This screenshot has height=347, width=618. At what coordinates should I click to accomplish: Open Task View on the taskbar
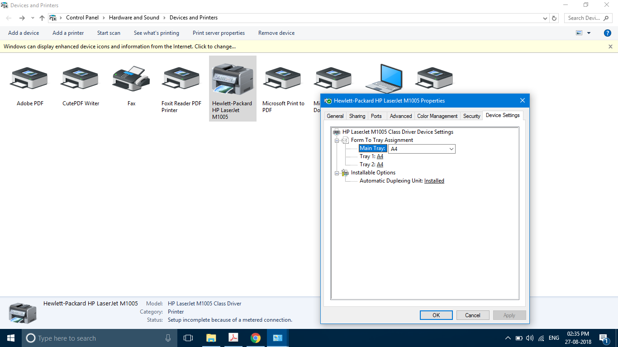point(188,338)
